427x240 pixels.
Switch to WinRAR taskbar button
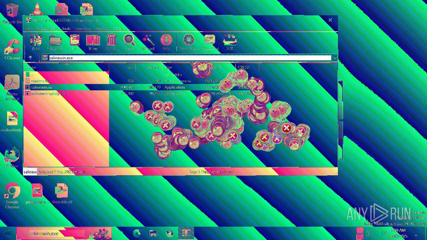(186, 233)
